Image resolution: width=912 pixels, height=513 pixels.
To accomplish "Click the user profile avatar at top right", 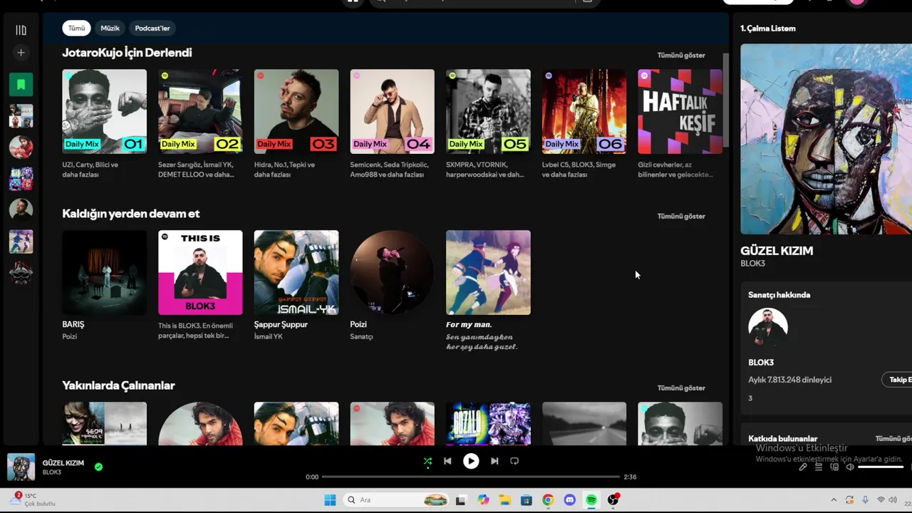I will (857, 2).
